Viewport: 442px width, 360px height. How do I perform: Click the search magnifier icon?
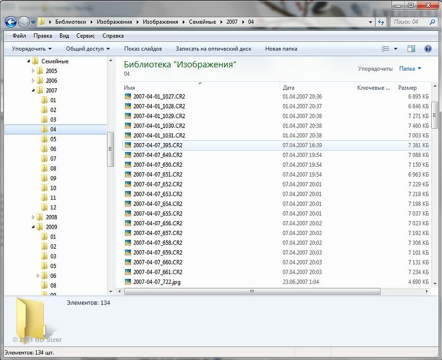(x=432, y=22)
